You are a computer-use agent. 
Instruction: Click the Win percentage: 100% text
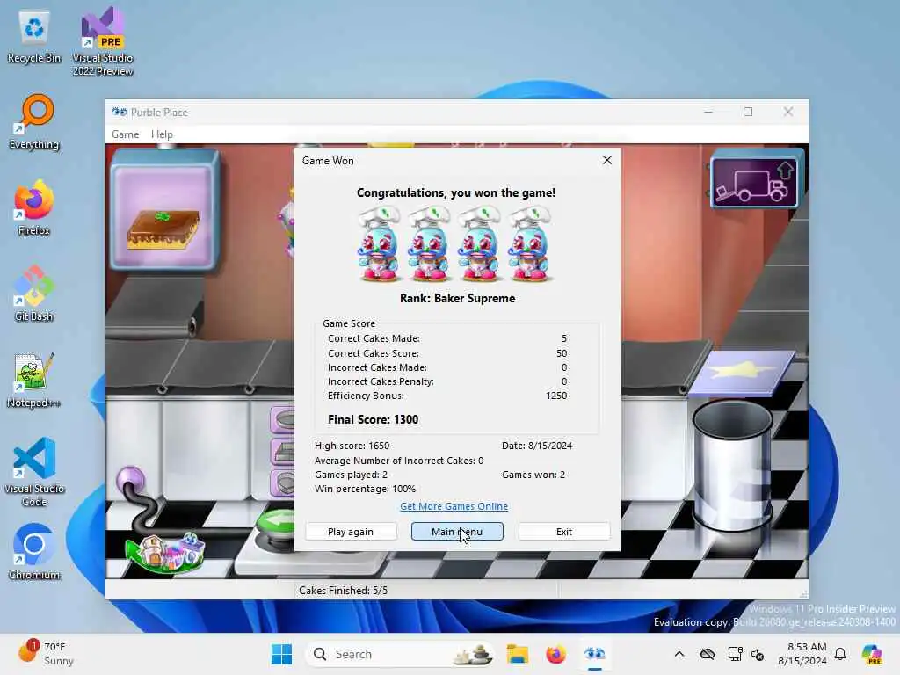pyautogui.click(x=365, y=489)
